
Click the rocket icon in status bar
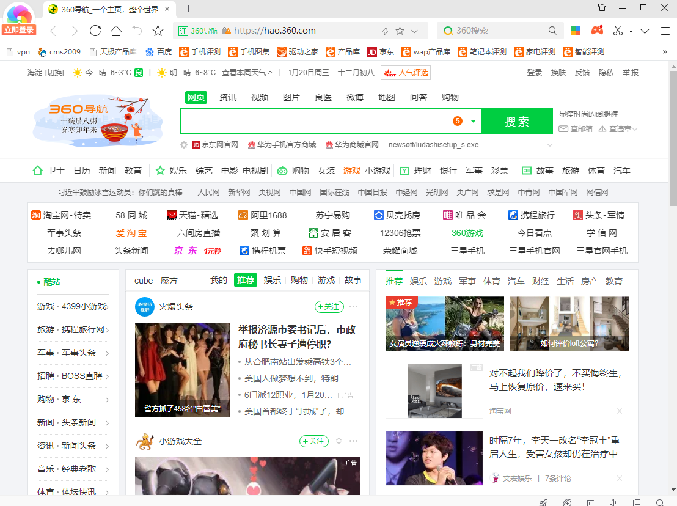543,502
